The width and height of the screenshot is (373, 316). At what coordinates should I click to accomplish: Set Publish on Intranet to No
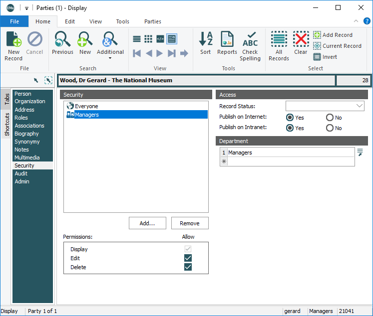tap(330, 128)
